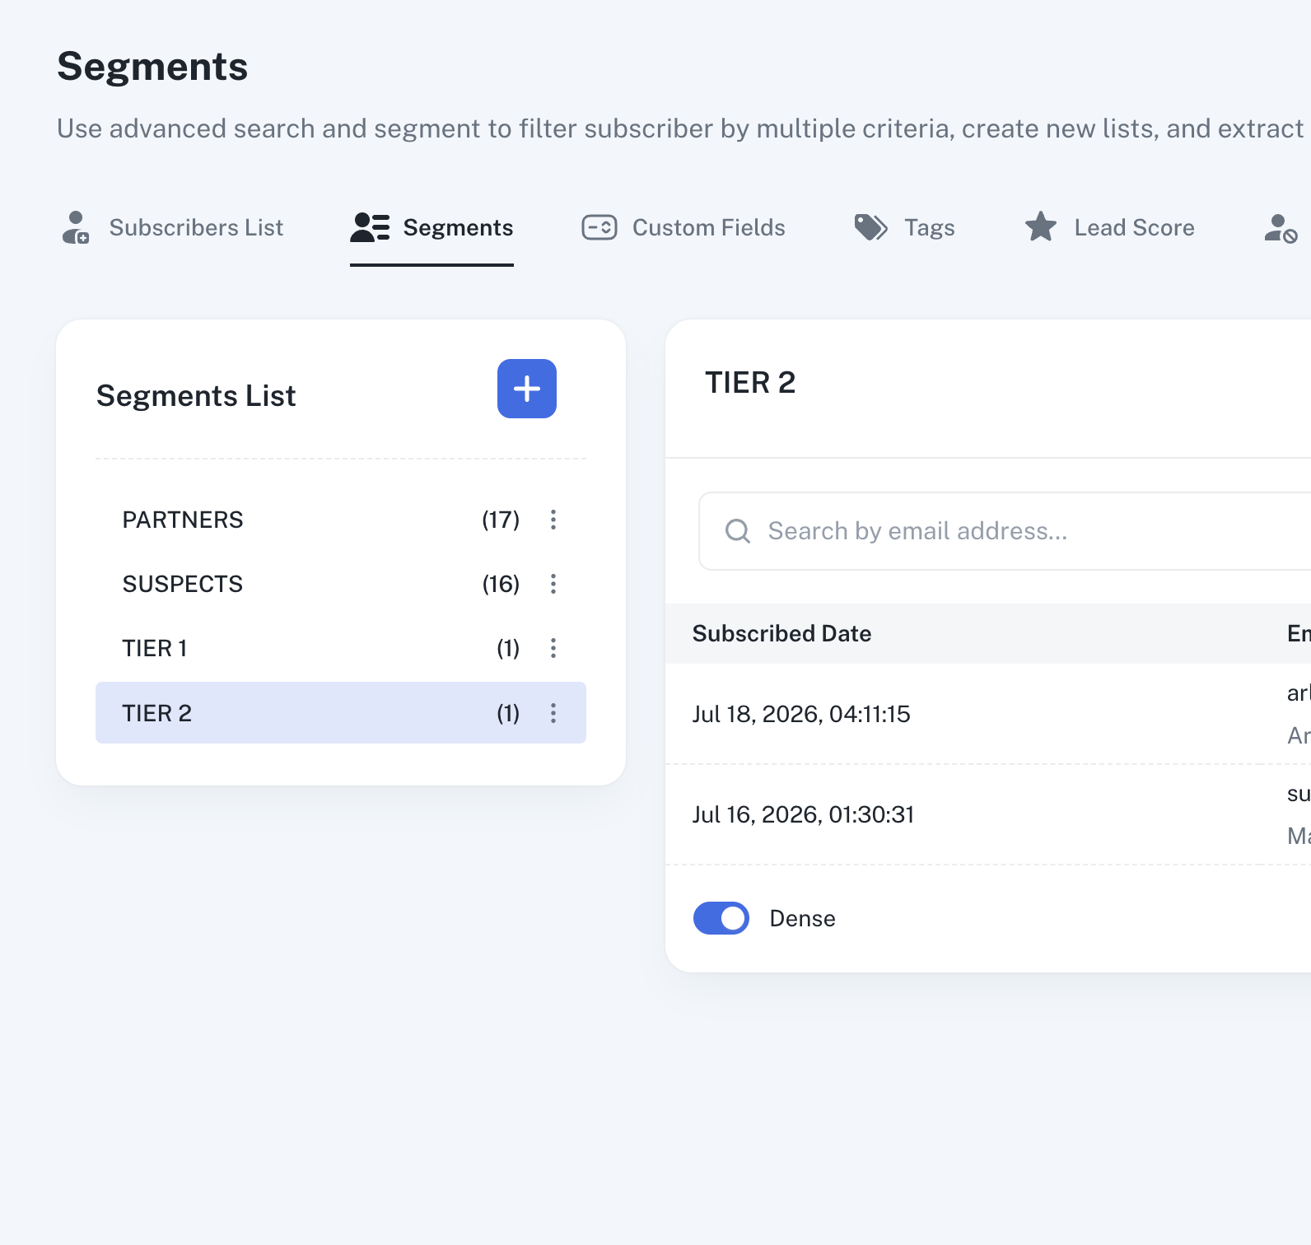1311x1245 pixels.
Task: Focus the search by email address field
Action: click(1005, 531)
